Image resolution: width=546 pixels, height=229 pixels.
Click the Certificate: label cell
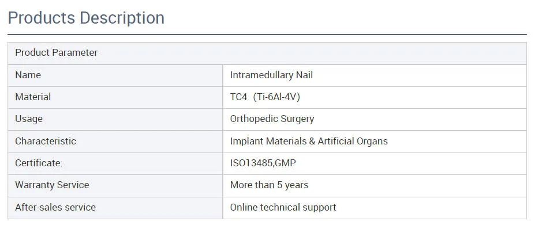(115, 163)
